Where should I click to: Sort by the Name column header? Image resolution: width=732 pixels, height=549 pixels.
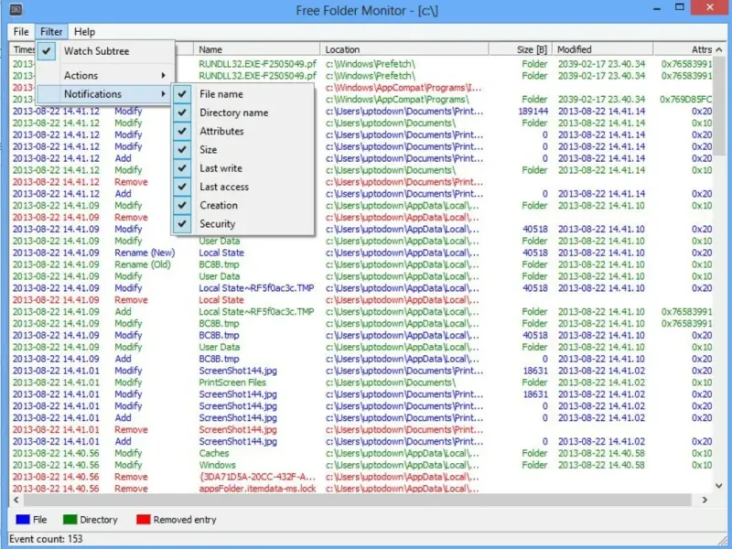(x=257, y=49)
